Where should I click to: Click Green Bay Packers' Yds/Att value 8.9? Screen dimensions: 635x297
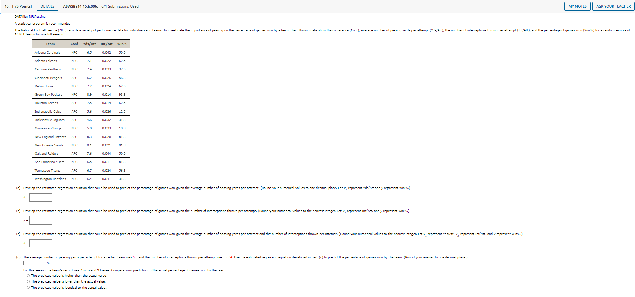[89, 95]
